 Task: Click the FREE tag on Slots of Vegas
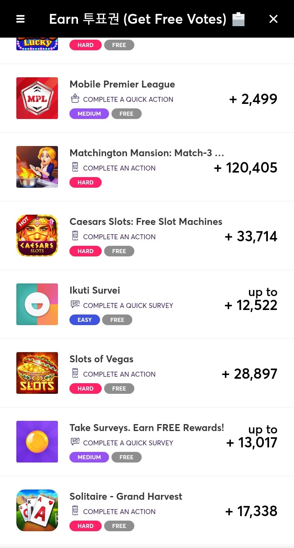click(119, 389)
